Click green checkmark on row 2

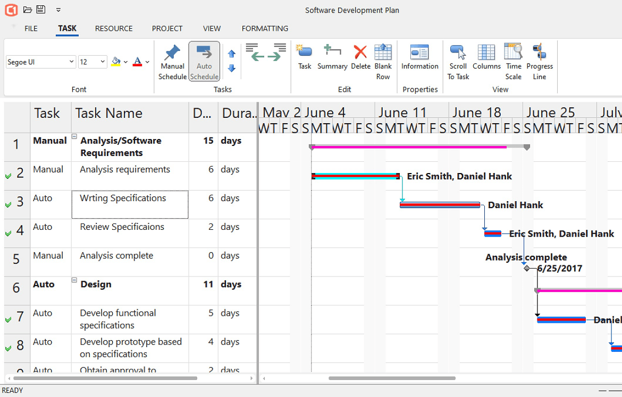[x=9, y=176]
